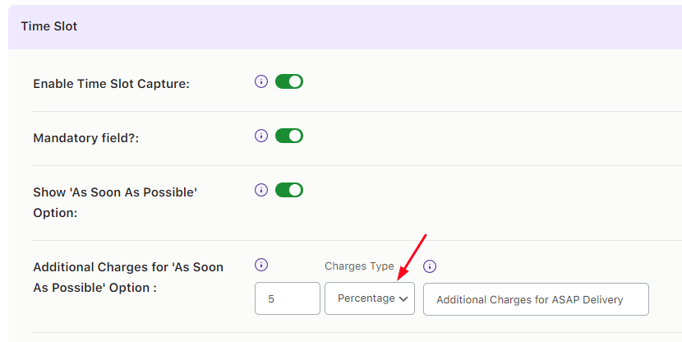The height and width of the screenshot is (342, 682).
Task: Toggle Show 'As Soon As Possible' Option switch
Action: (x=289, y=190)
